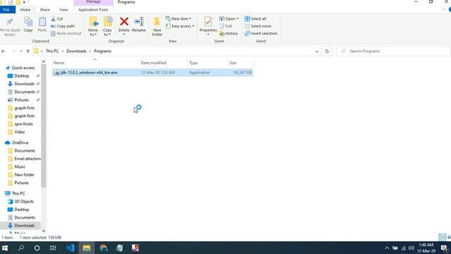Click Invert selection
This screenshot has height=254, width=451.
pyautogui.click(x=261, y=33)
